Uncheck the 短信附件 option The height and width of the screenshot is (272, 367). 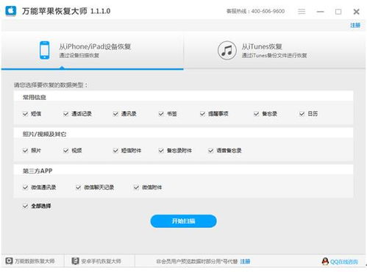click(x=115, y=151)
